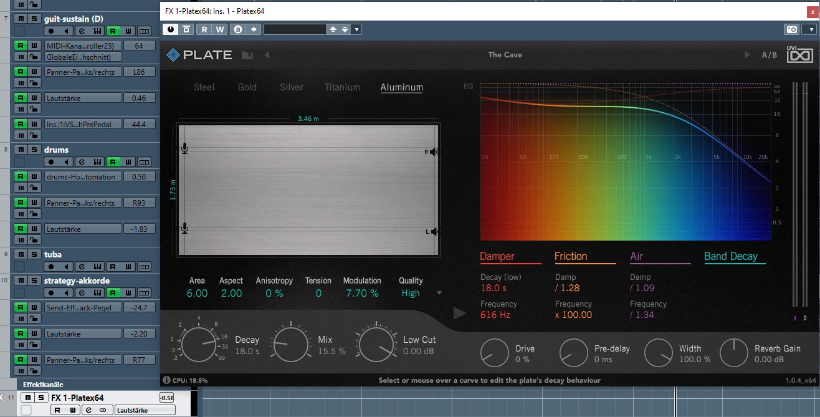The image size is (820, 417).
Task: Open the lanes icon on the strategy-akkorde track
Action: tap(144, 292)
